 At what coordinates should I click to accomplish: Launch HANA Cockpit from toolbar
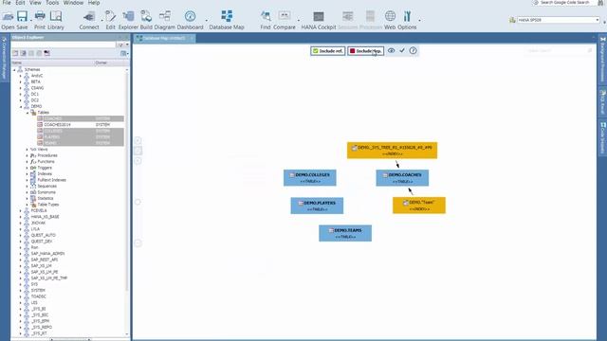319,20
